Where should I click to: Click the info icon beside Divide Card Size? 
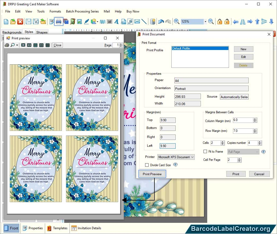pos(175,165)
